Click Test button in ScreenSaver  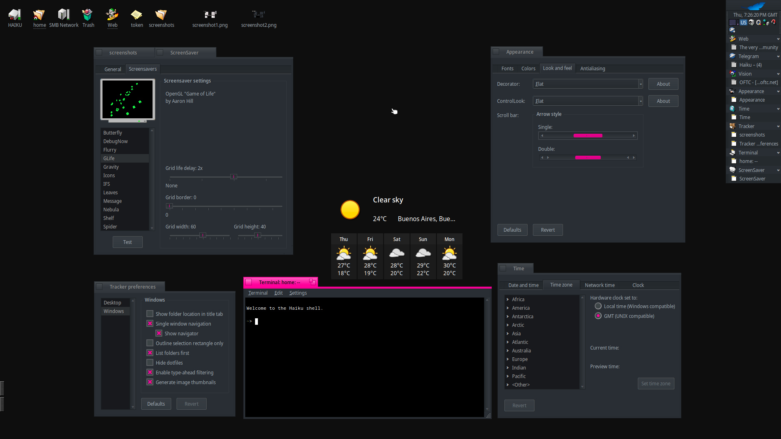pyautogui.click(x=127, y=242)
